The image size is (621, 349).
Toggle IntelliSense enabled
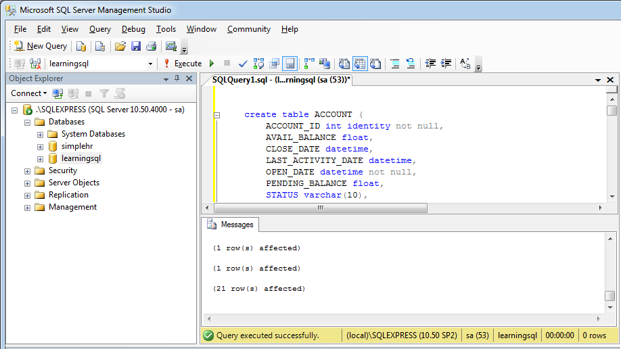290,64
